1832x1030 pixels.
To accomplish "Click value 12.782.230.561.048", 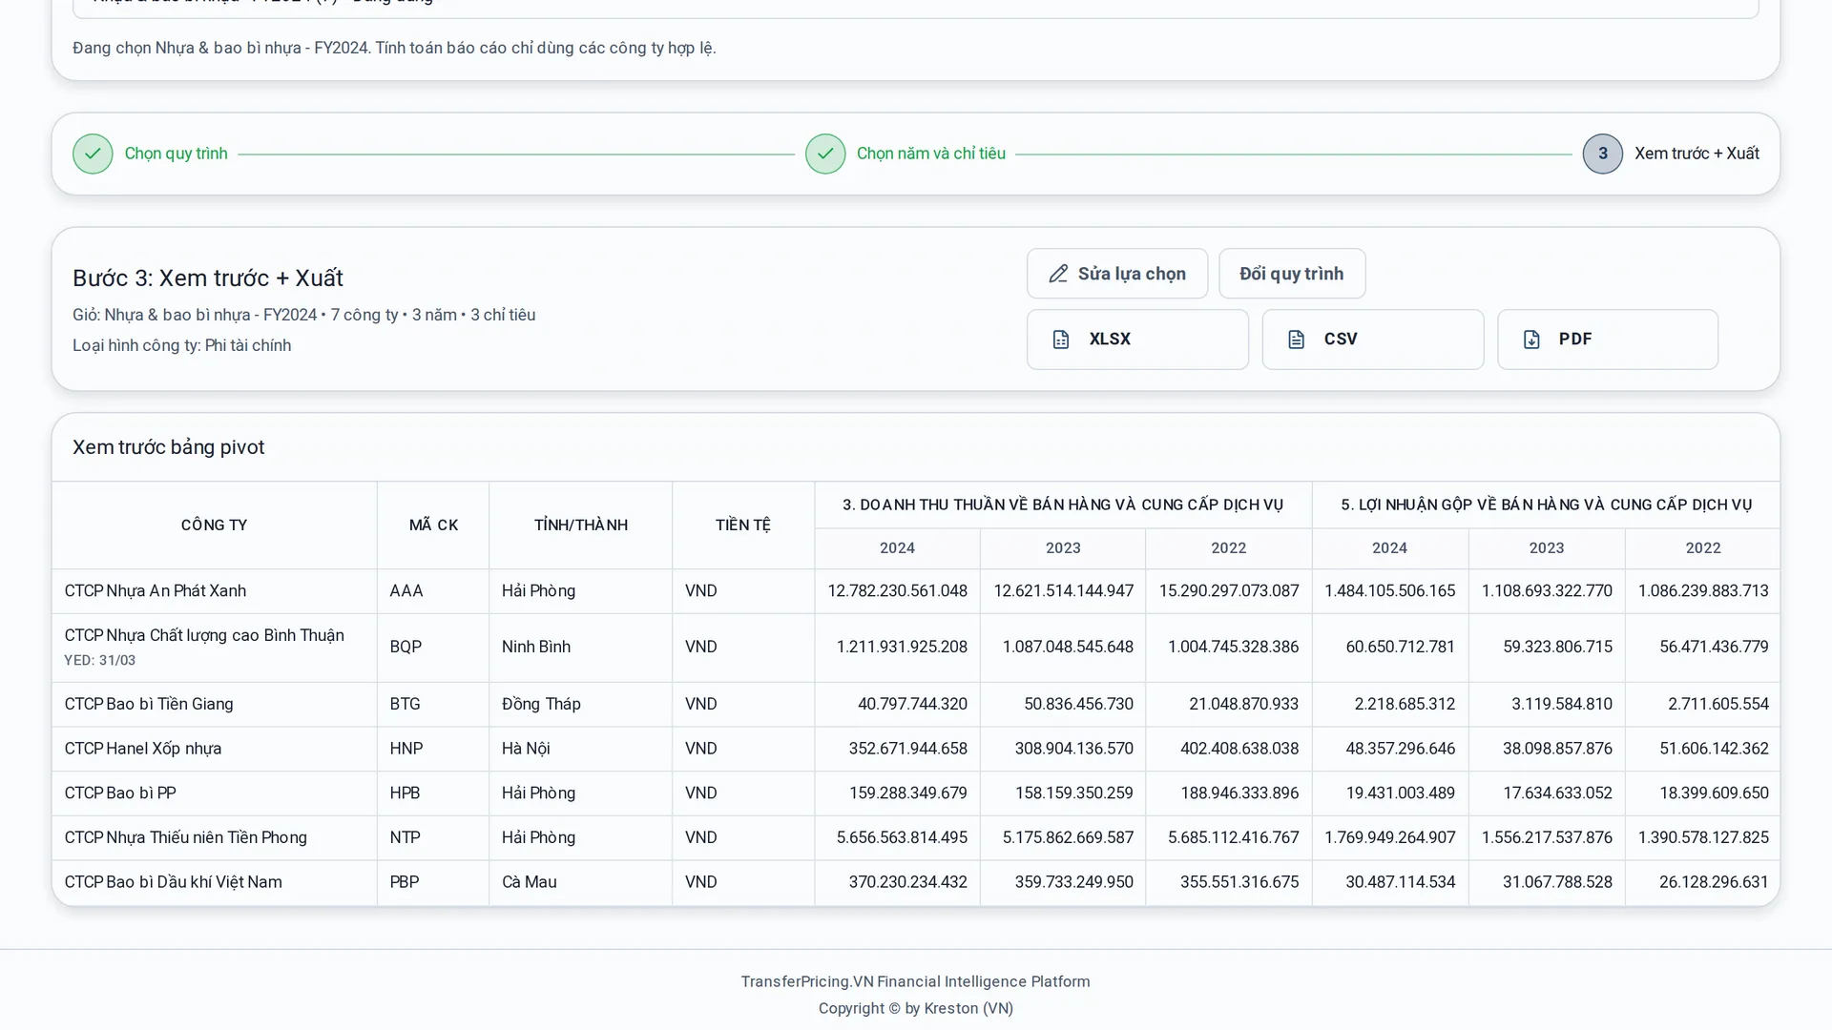I will coord(897,591).
